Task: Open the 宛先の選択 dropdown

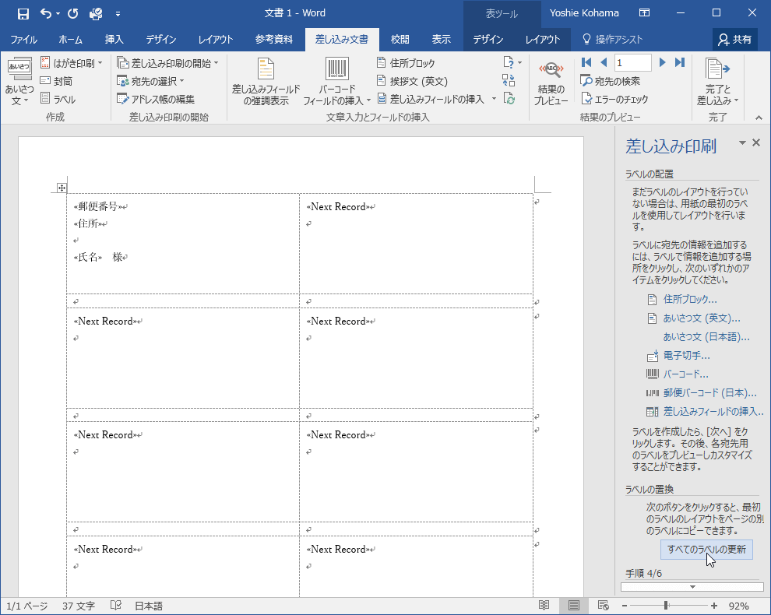Action: pos(150,81)
